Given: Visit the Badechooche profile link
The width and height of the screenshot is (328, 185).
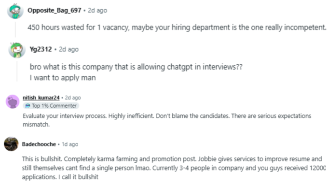Looking at the screenshot, I should click(39, 144).
